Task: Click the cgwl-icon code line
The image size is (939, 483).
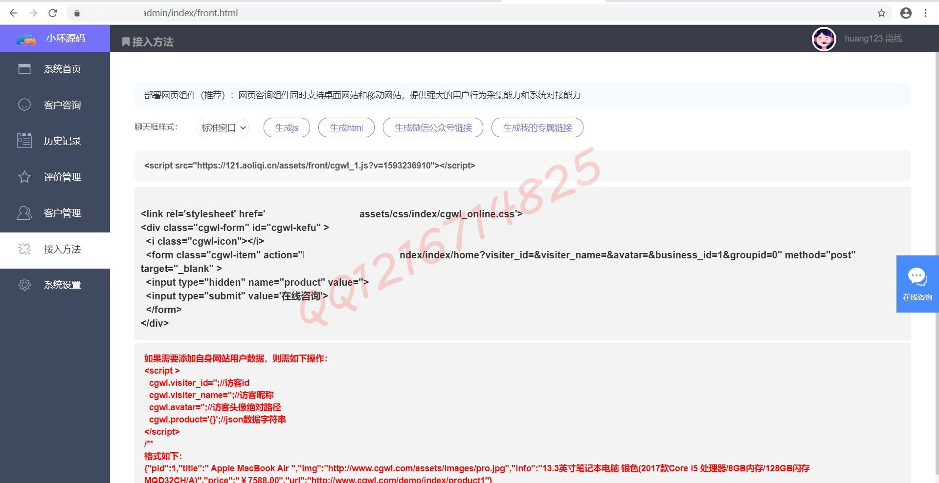Action: [x=205, y=241]
